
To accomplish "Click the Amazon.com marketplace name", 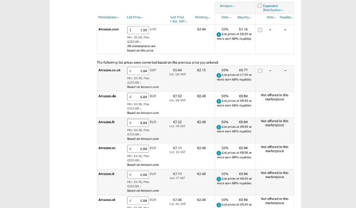I will pos(109,29).
